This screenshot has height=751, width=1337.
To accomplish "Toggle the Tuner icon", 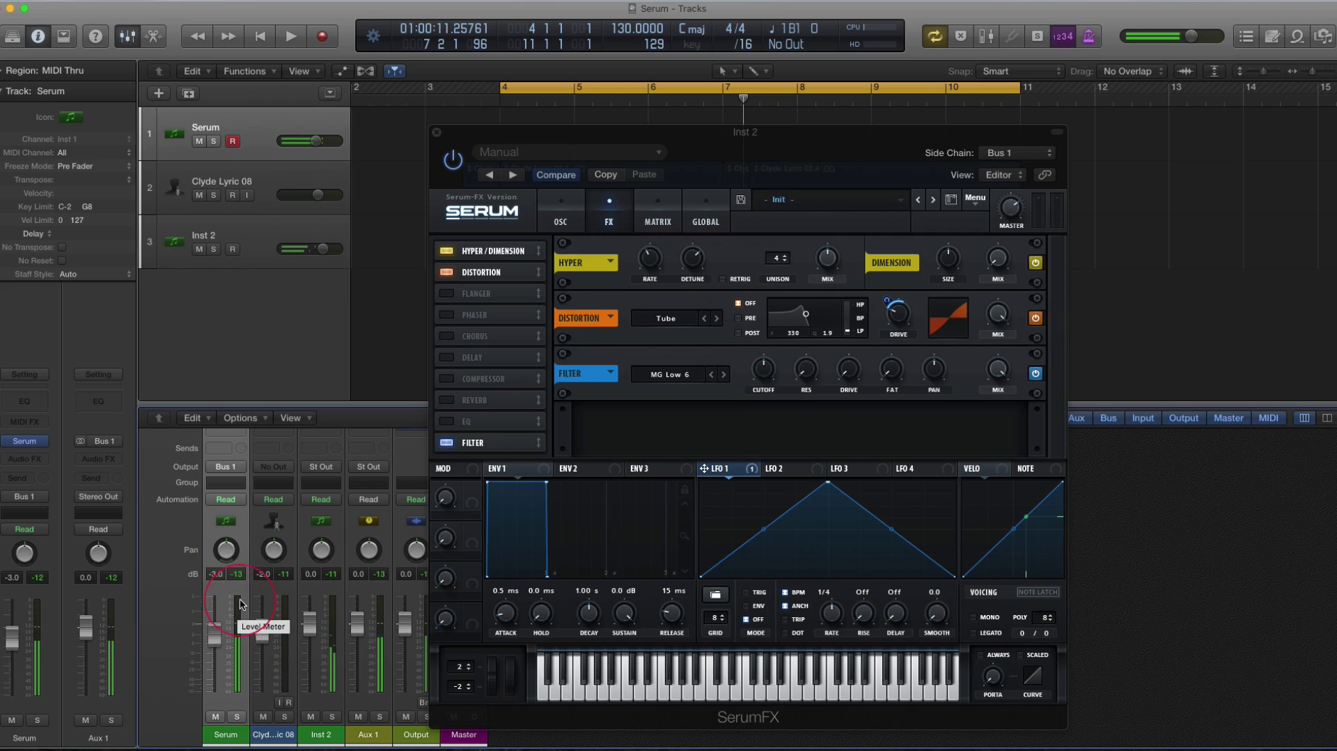I will (1011, 36).
